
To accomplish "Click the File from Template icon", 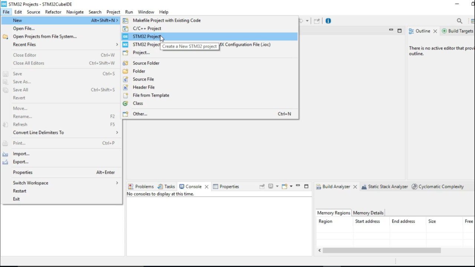I will pos(125,95).
